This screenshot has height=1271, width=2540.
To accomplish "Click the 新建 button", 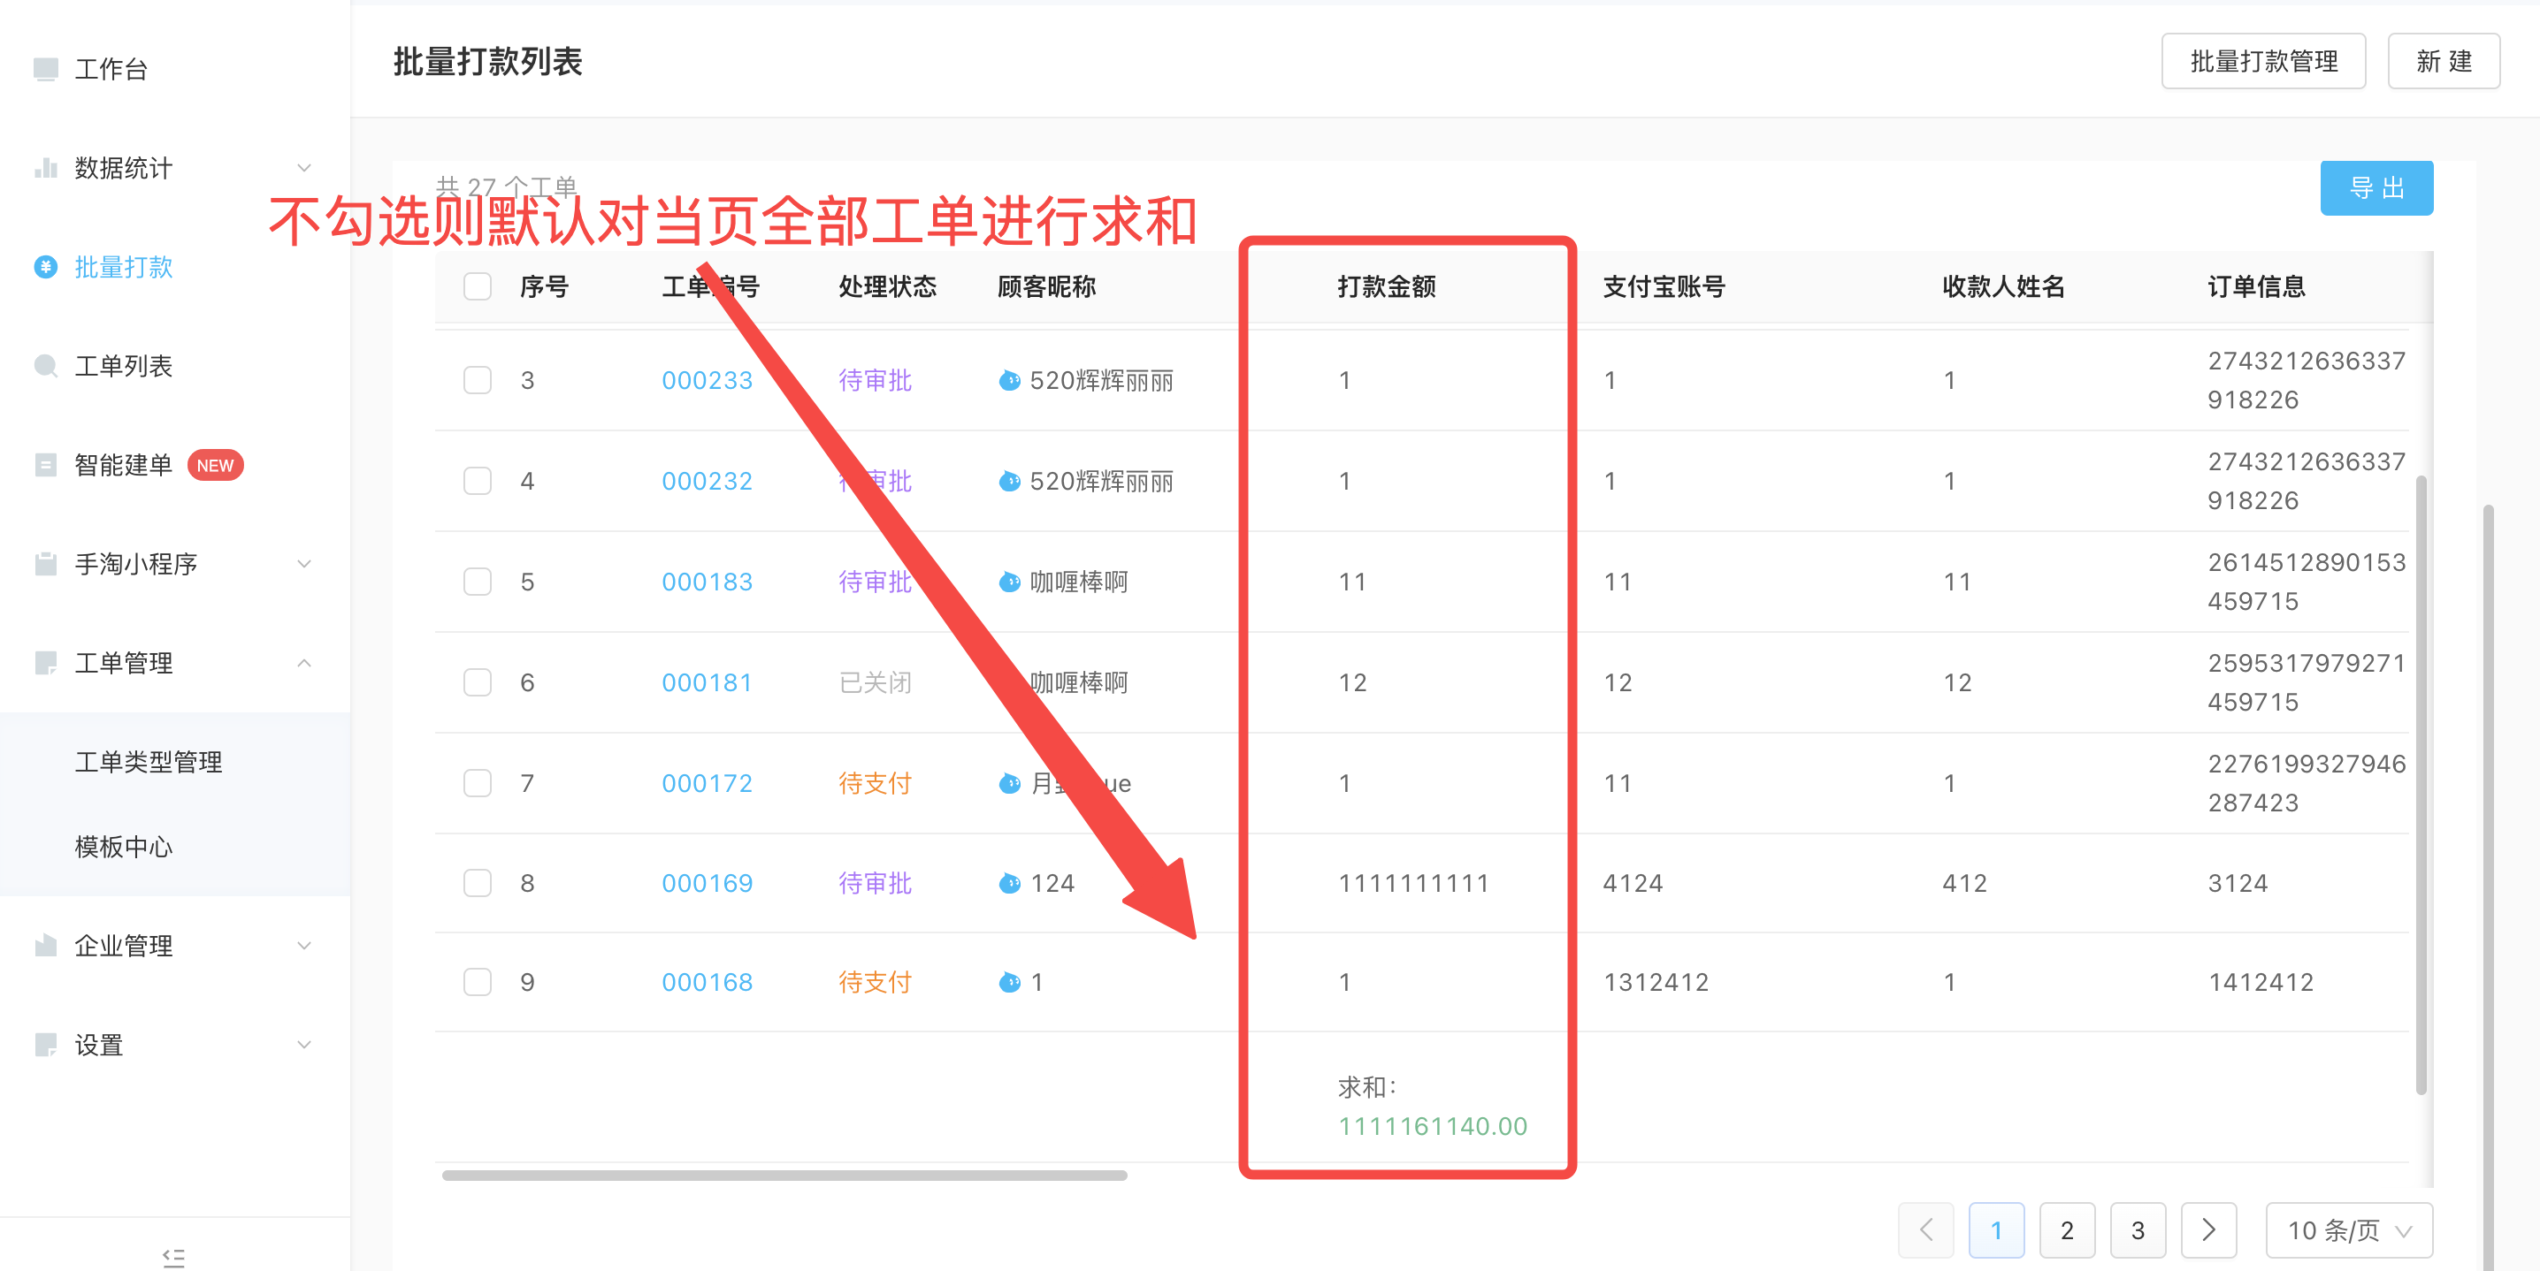I will [2444, 61].
